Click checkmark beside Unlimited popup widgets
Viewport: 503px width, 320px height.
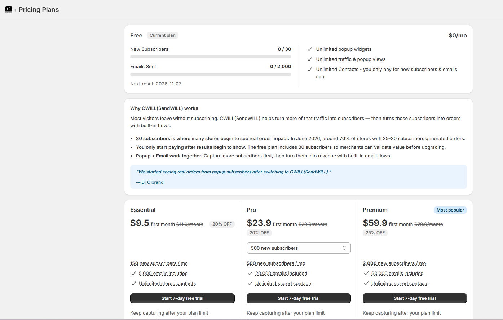pos(310,49)
